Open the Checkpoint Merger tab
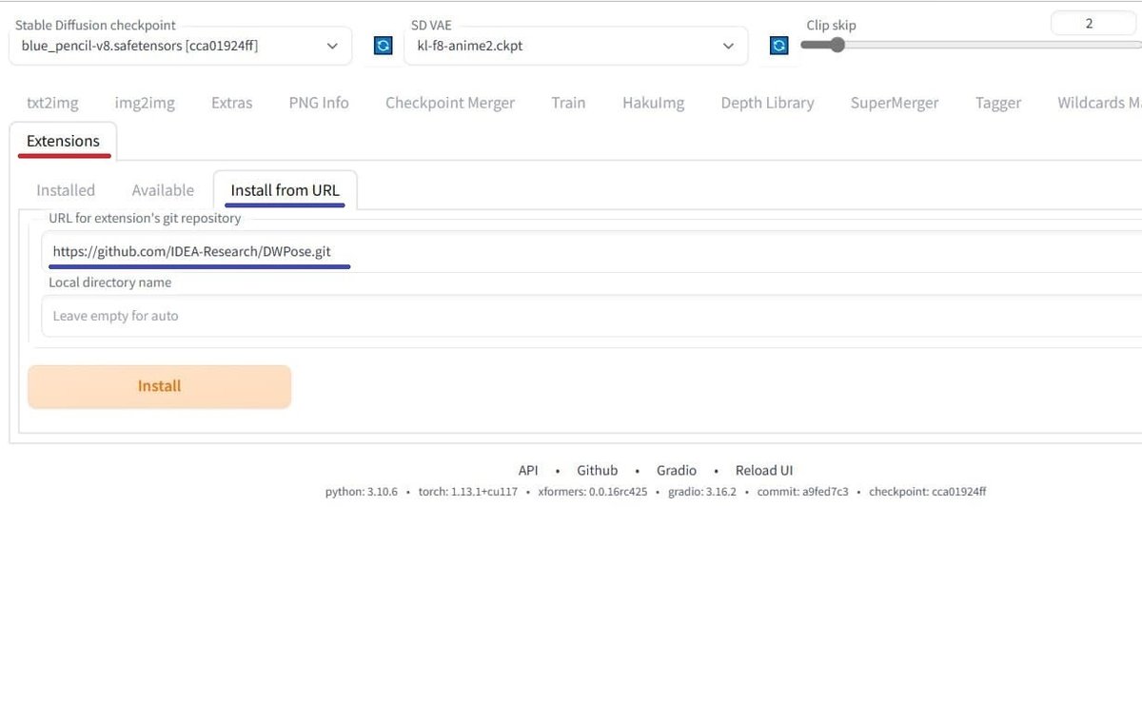 450,102
